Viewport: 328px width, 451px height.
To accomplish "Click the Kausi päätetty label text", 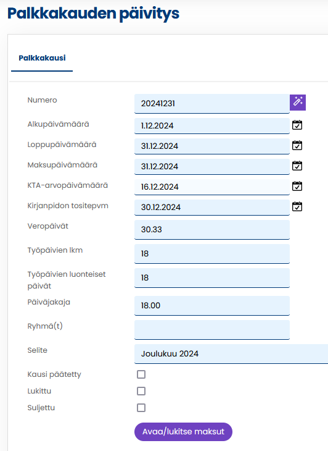I will 54,374.
